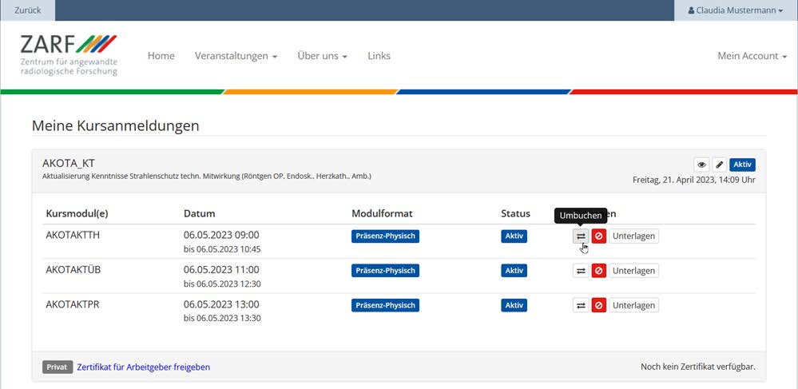Click Zertifikat für Arbeitgeber freigeben link
The height and width of the screenshot is (389, 798).
pos(144,367)
